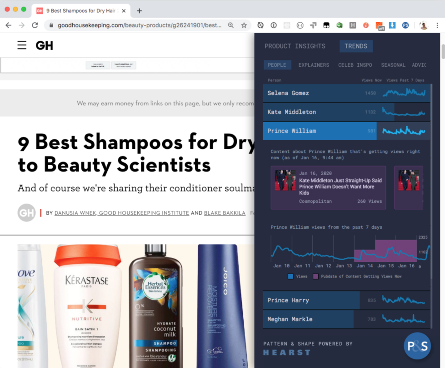This screenshot has width=445, height=368.
Task: Click the circular sync arrows extension icon
Action: point(260,25)
